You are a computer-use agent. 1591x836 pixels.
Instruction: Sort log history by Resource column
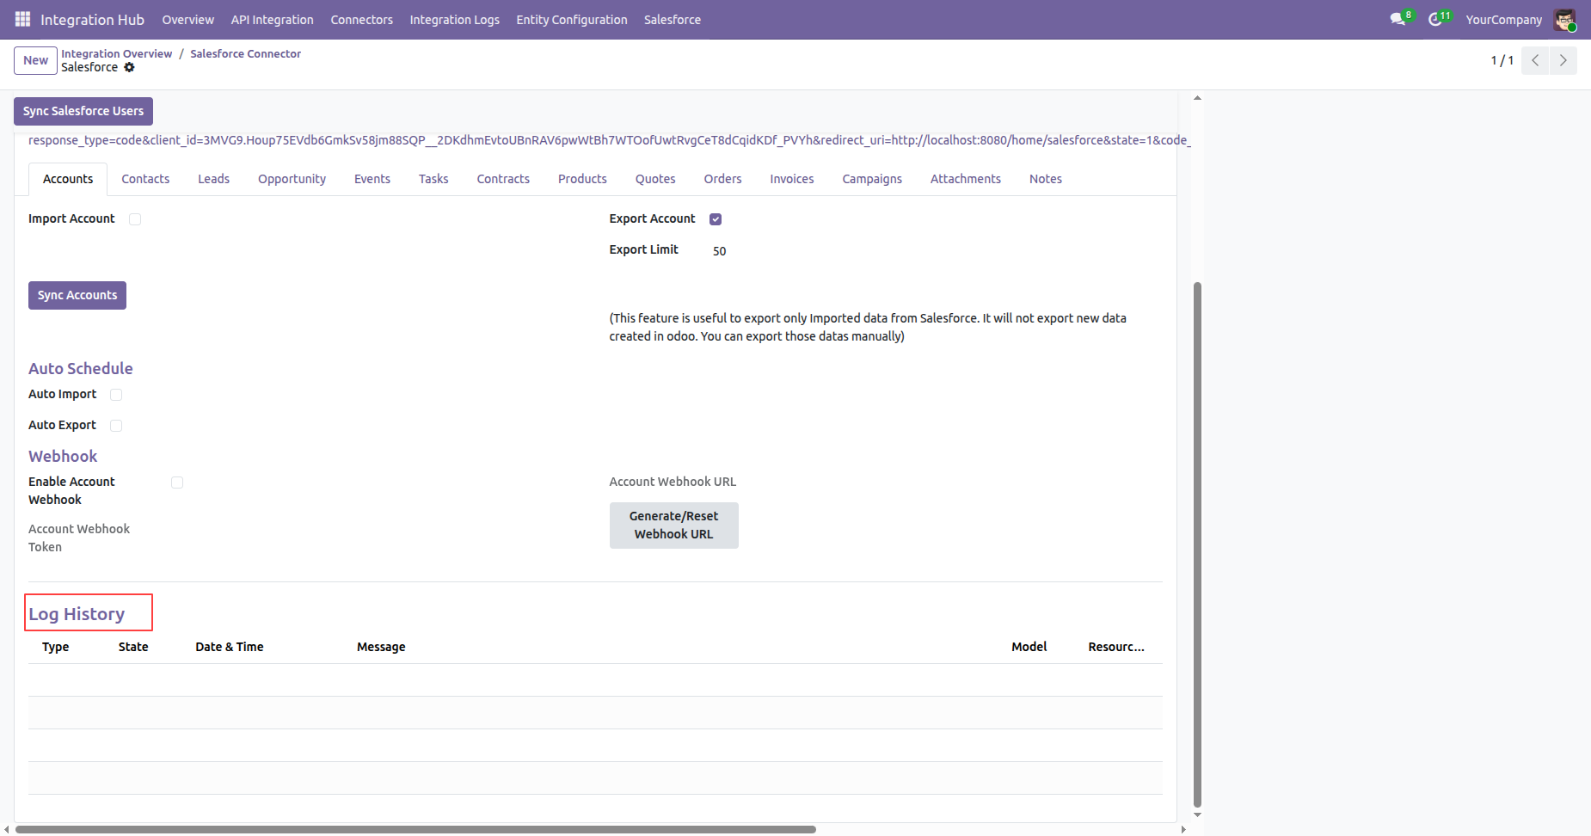pos(1115,647)
